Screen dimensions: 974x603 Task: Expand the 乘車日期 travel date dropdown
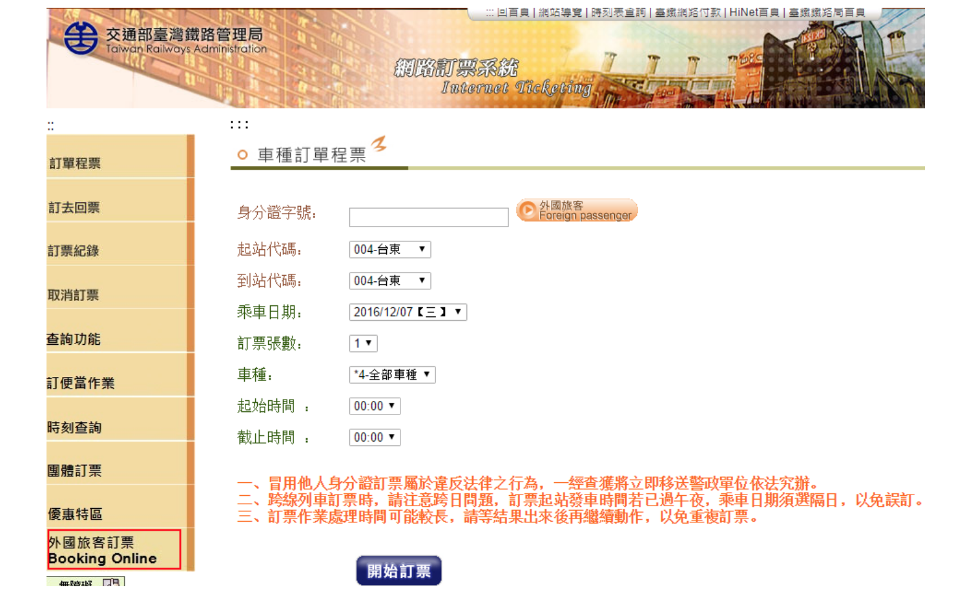(408, 312)
